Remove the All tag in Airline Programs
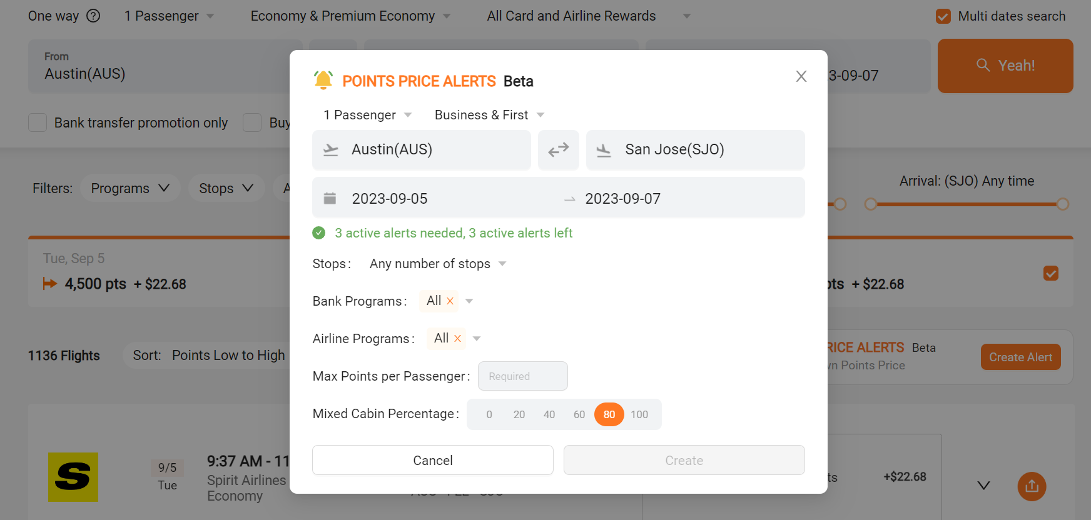 point(457,339)
